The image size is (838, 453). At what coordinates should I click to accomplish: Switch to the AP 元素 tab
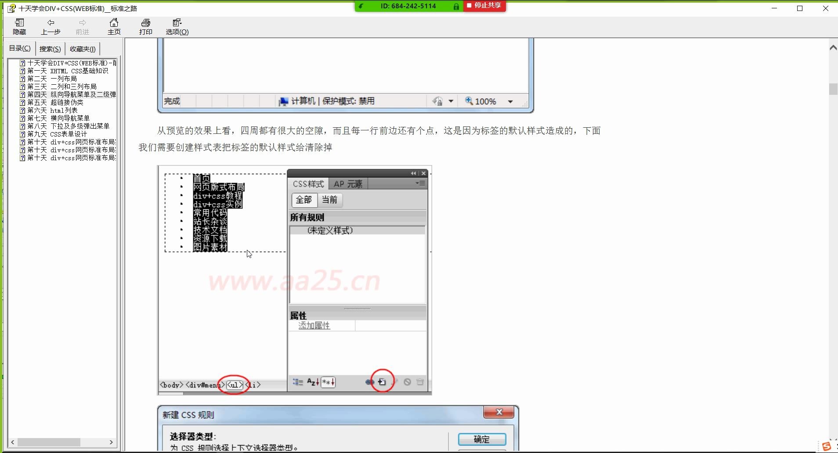point(347,183)
